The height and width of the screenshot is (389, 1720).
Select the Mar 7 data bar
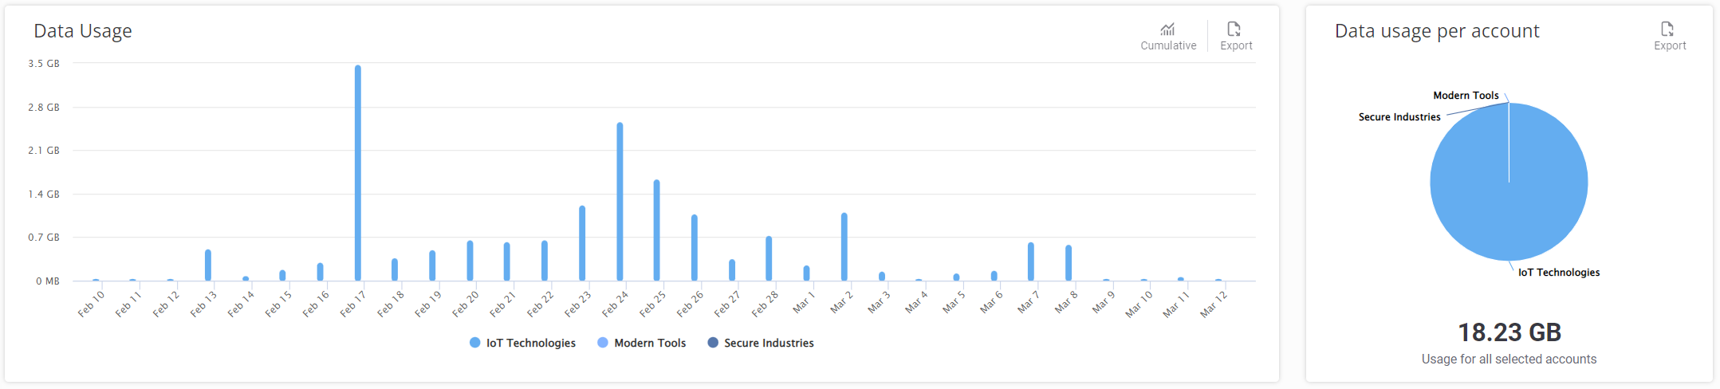[1031, 261]
